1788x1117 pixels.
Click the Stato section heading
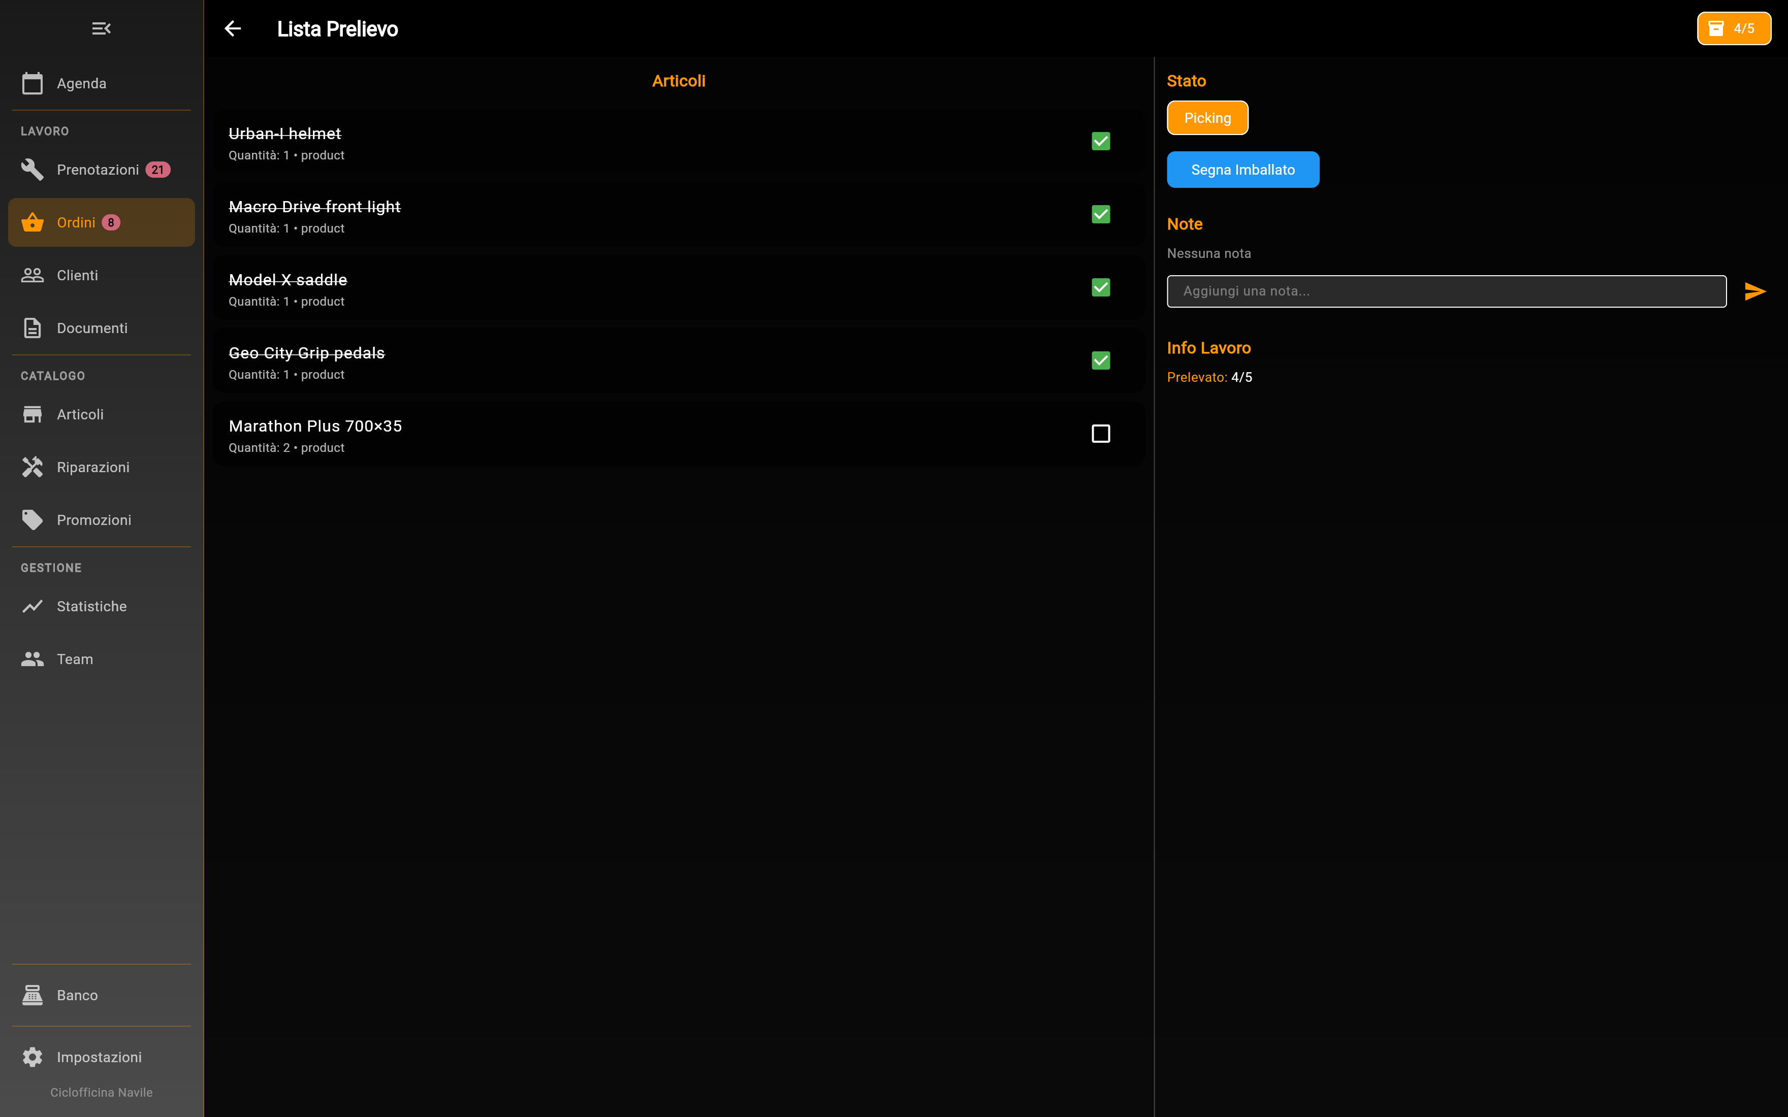[x=1186, y=81]
